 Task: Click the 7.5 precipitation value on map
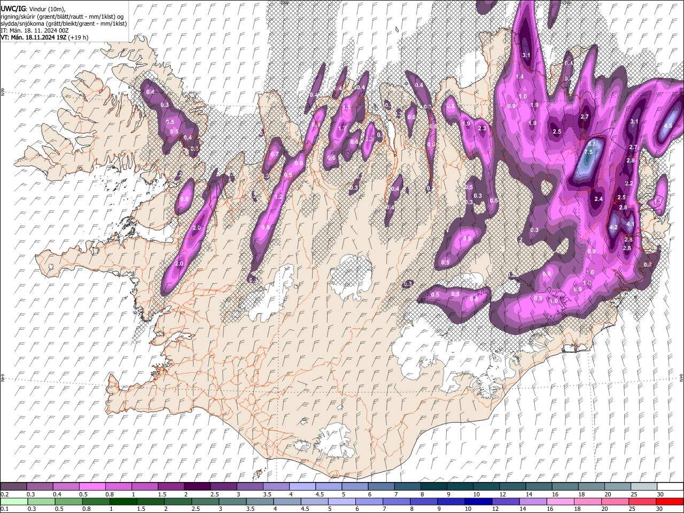coord(589,152)
